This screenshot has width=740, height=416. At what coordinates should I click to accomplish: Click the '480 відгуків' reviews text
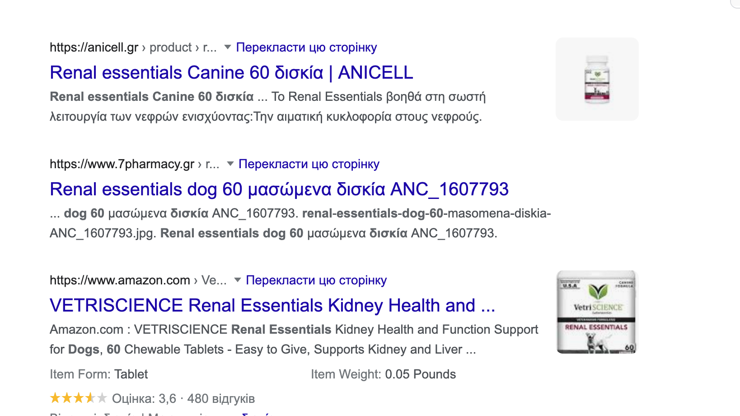coord(221,398)
